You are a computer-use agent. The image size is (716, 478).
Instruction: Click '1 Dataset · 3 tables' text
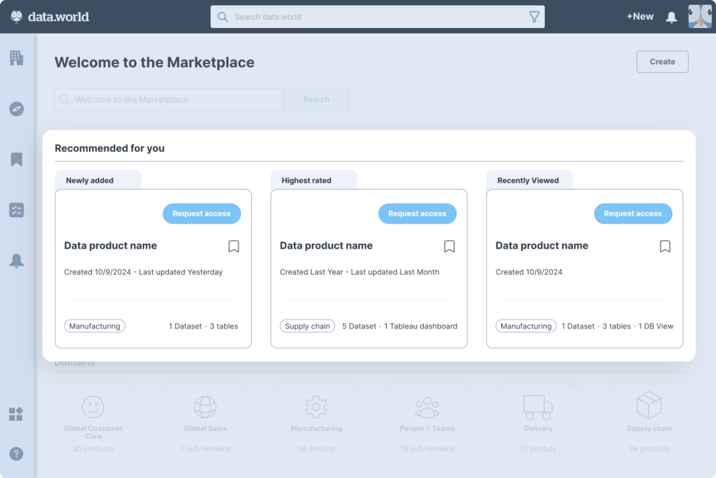pos(203,326)
